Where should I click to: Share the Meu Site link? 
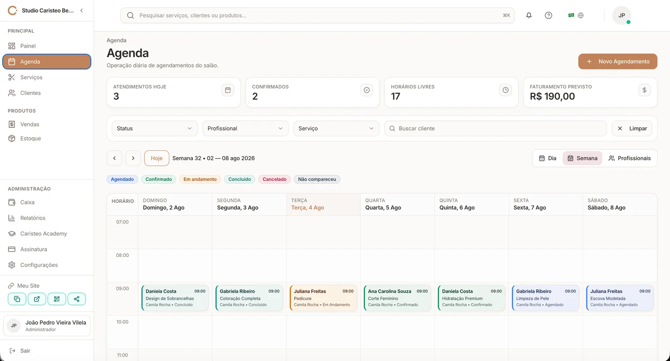[x=77, y=299]
